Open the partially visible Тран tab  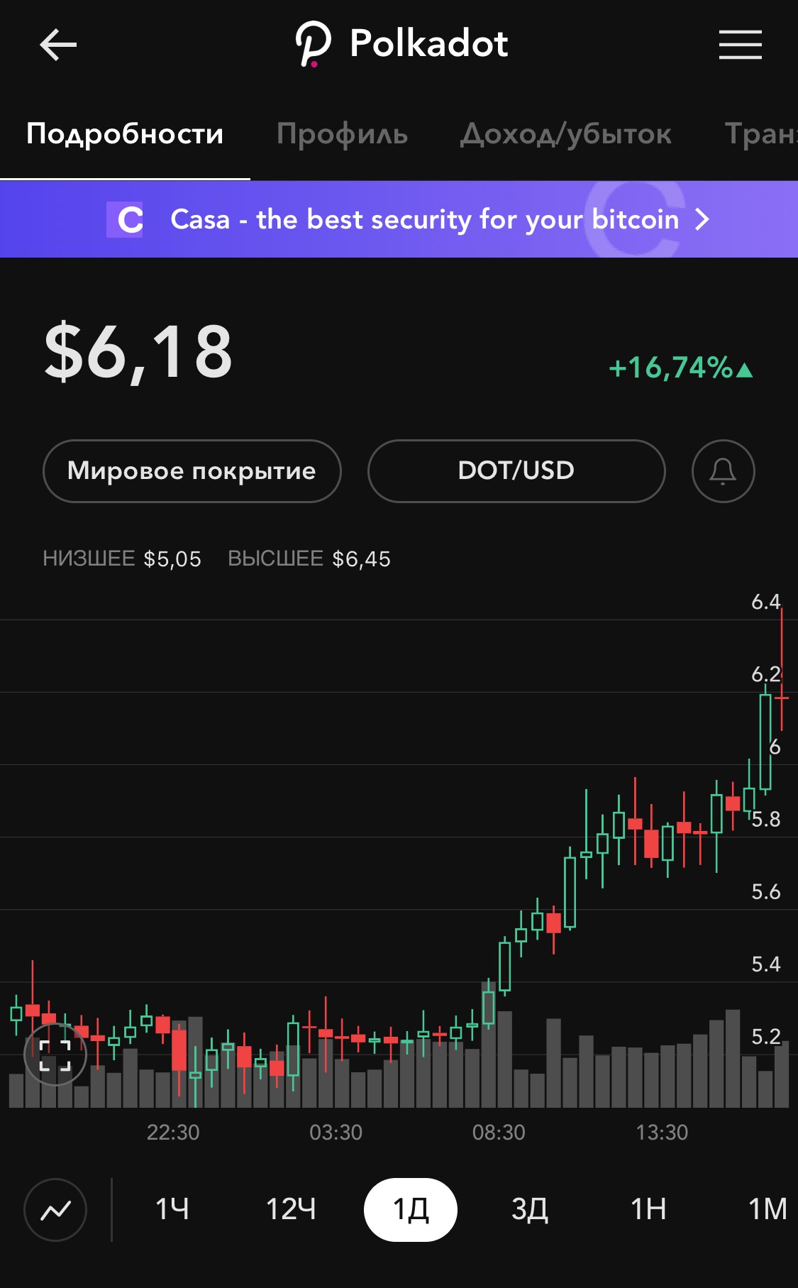click(x=761, y=133)
